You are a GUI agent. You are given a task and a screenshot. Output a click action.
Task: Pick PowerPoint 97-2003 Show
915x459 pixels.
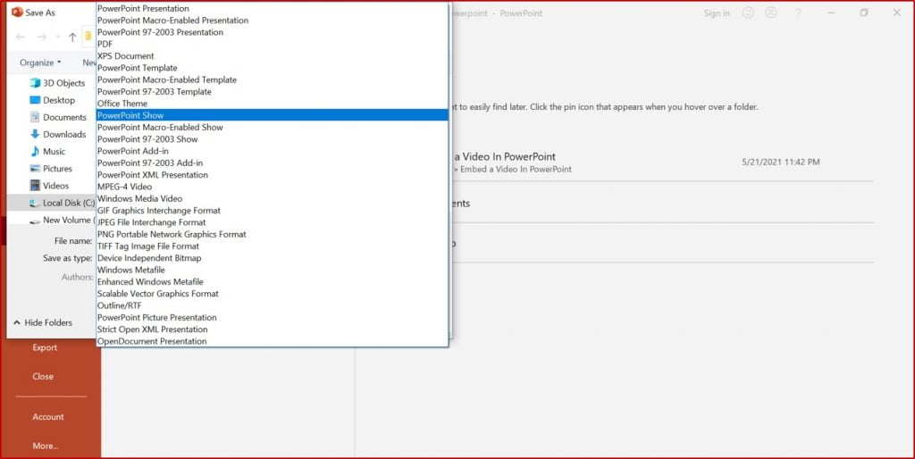point(272,138)
